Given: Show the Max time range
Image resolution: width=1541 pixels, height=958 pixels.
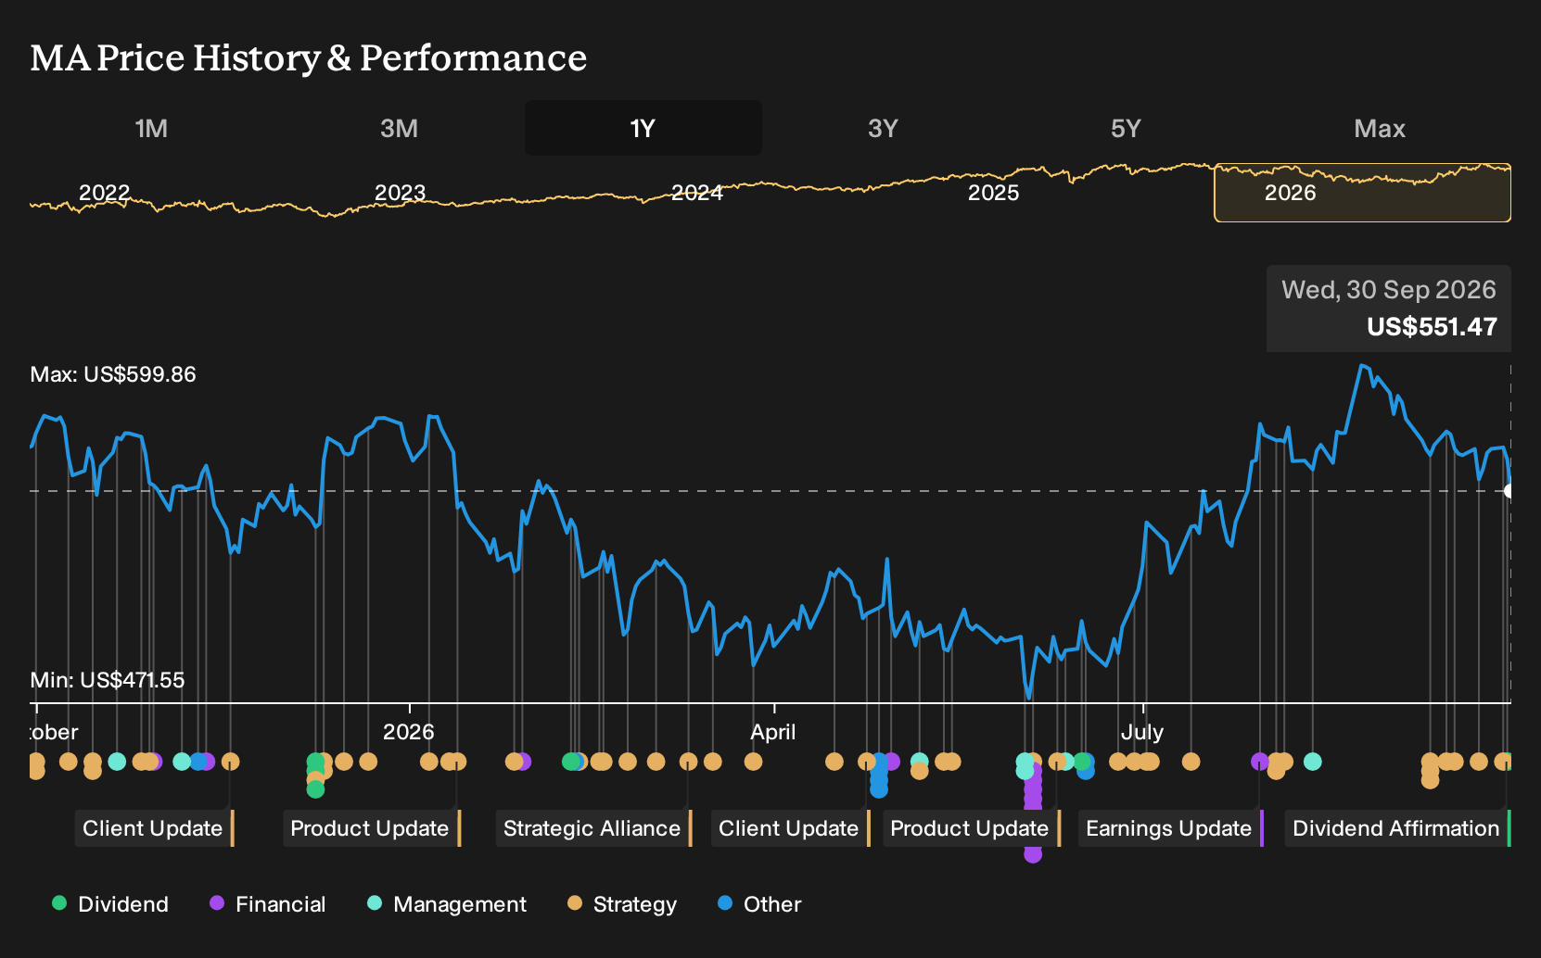Looking at the screenshot, I should (1380, 128).
